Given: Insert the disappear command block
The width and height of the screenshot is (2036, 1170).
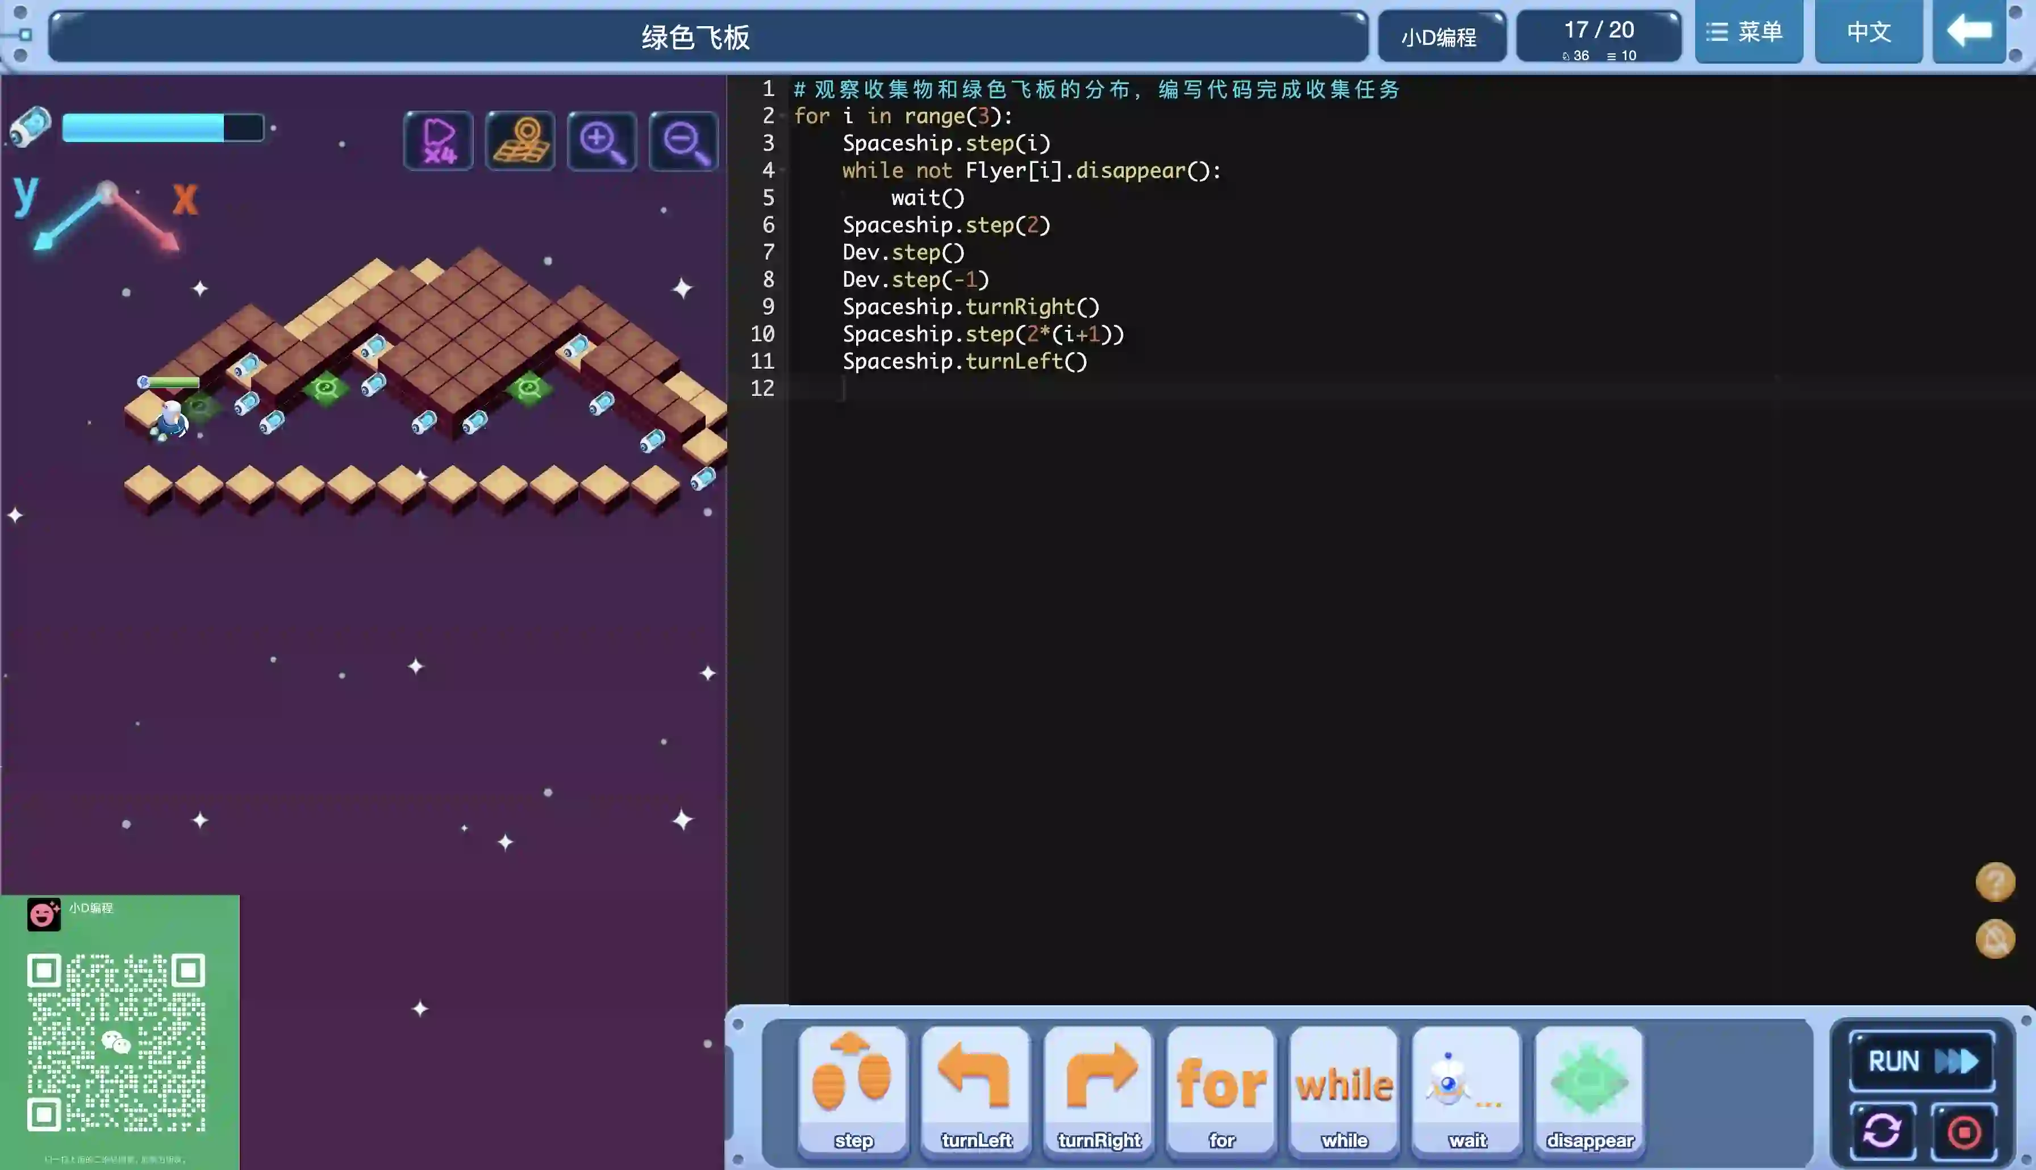Looking at the screenshot, I should [x=1589, y=1089].
